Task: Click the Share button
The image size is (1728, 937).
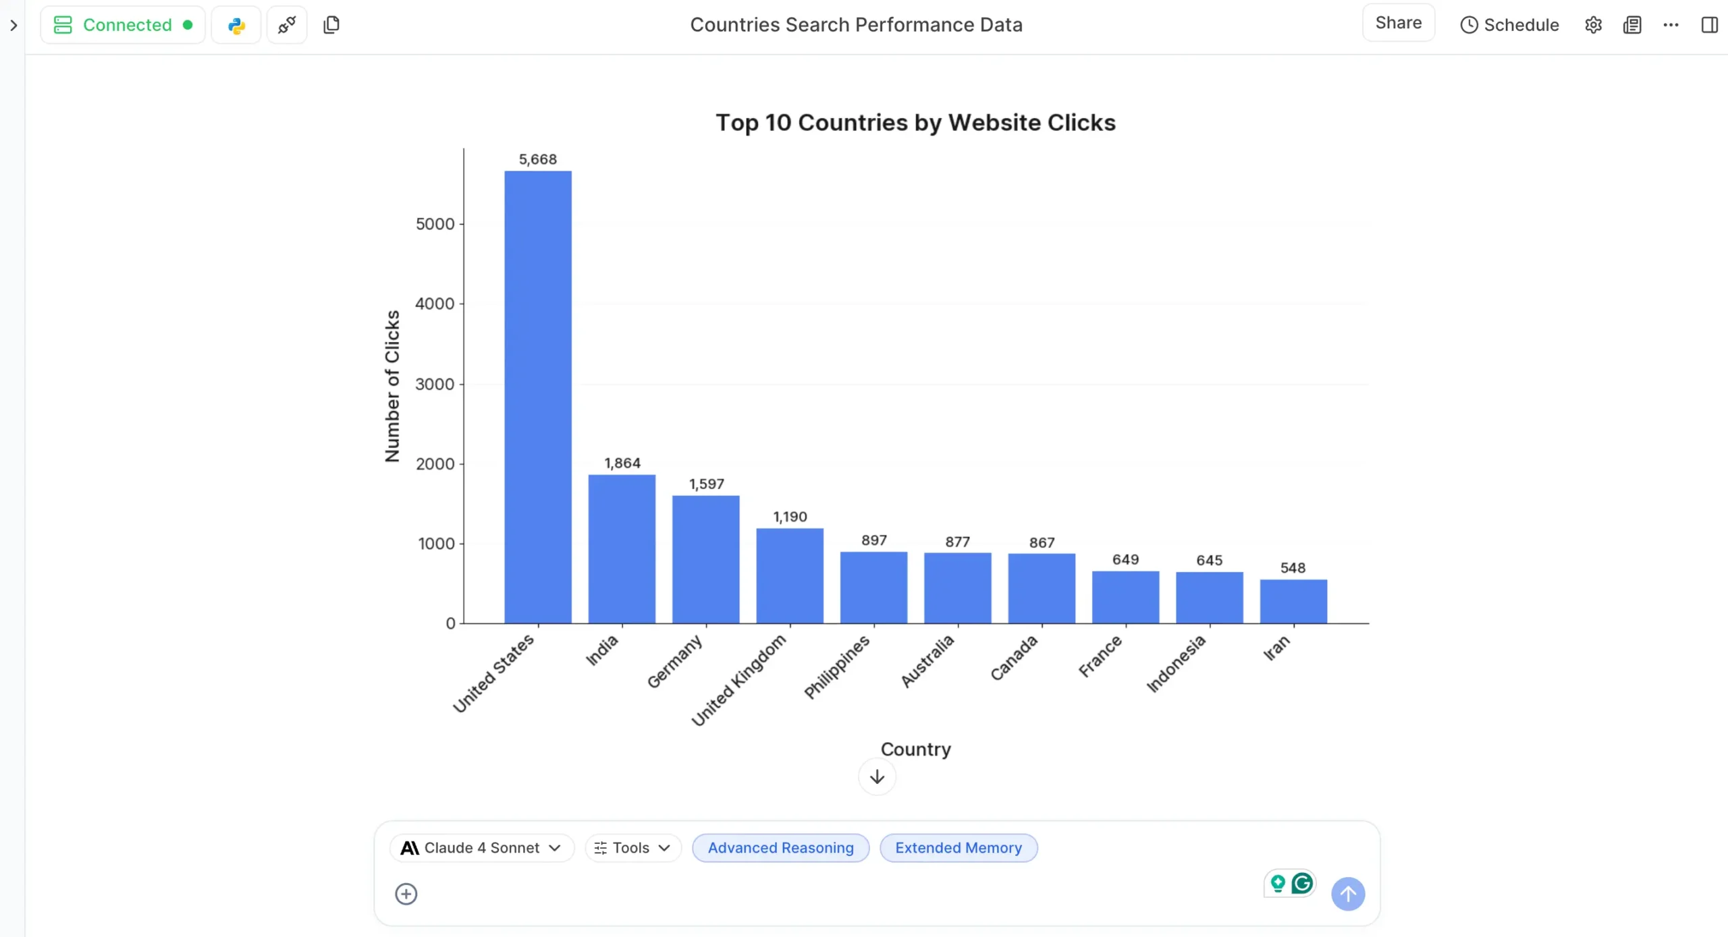Action: pyautogui.click(x=1398, y=23)
